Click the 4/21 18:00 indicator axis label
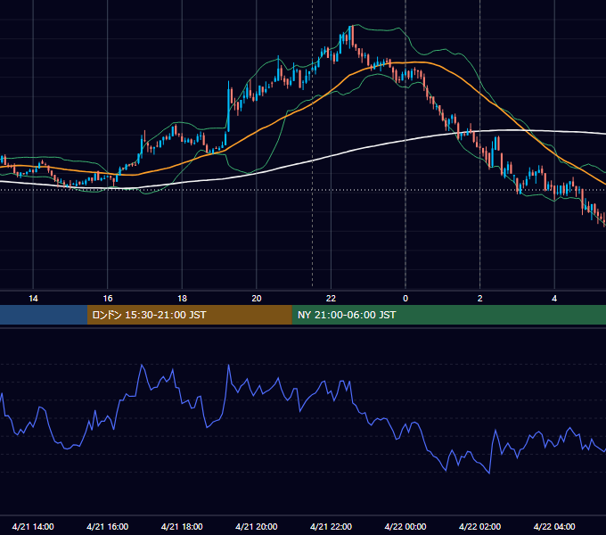This screenshot has width=606, height=535. [182, 526]
